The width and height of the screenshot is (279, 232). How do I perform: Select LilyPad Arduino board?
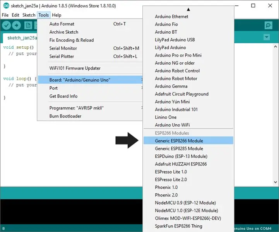(188, 48)
